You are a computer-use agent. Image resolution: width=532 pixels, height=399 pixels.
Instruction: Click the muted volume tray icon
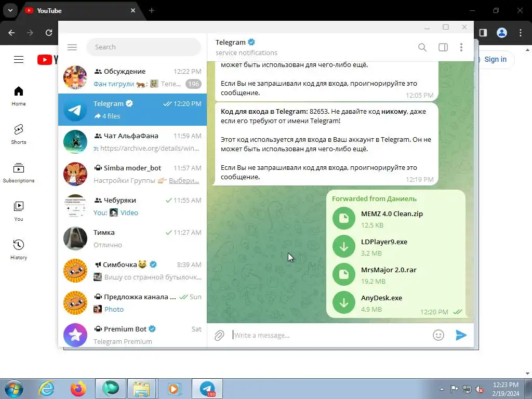point(480,389)
